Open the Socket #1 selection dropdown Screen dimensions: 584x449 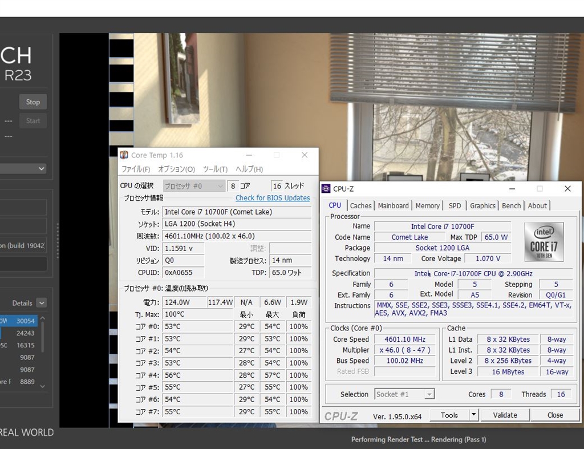click(x=404, y=394)
